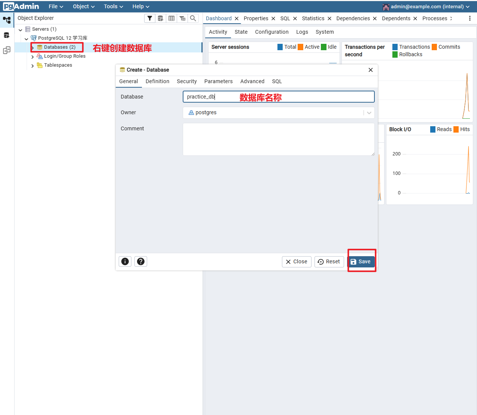
Task: Click the View Data table icon
Action: point(171,18)
